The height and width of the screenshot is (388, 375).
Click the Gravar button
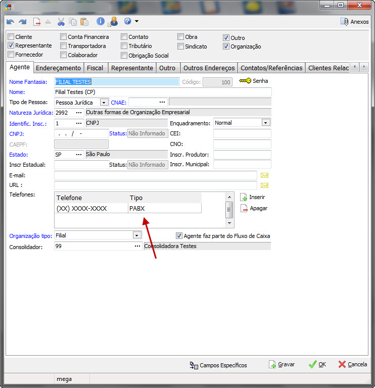pyautogui.click(x=282, y=364)
